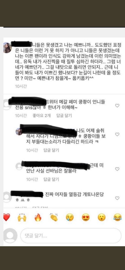Like the reply mentioning 어제 술취해서
The image size is (125, 270).
(x=117, y=134)
